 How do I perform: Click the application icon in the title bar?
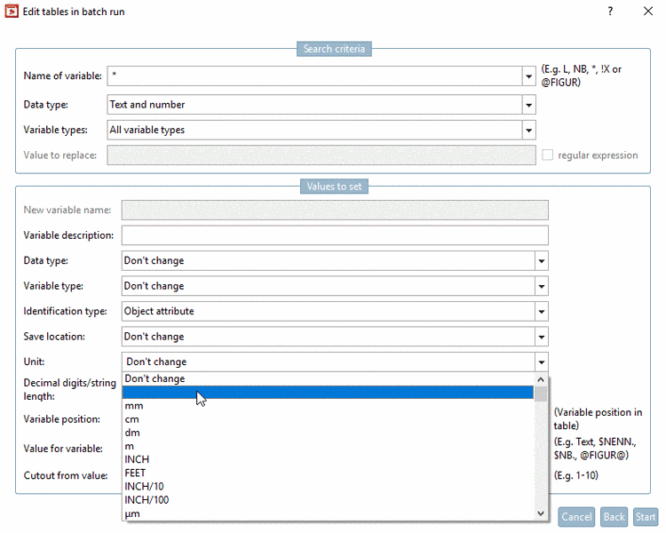pos(12,12)
